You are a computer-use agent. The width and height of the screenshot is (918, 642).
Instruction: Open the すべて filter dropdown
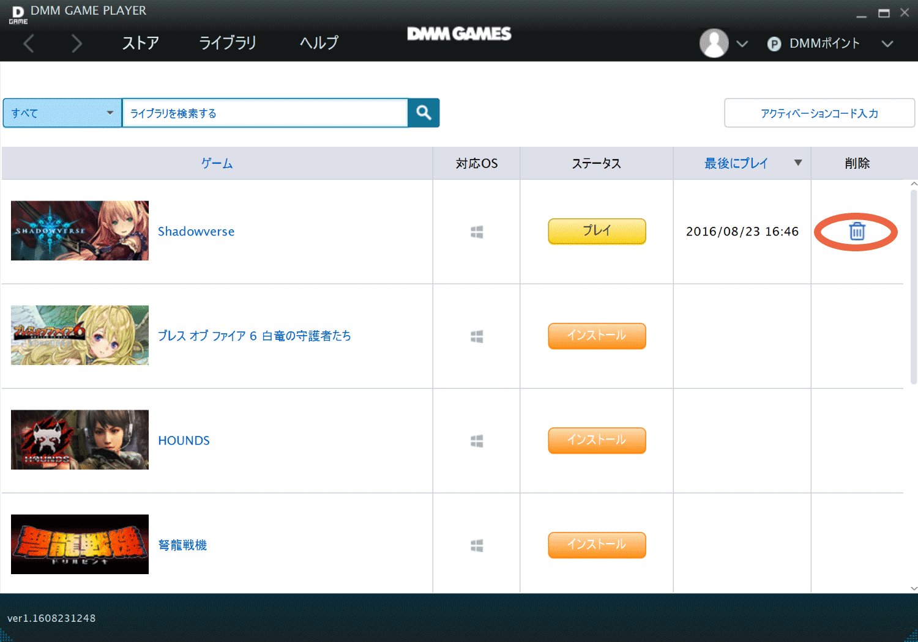[x=61, y=113]
